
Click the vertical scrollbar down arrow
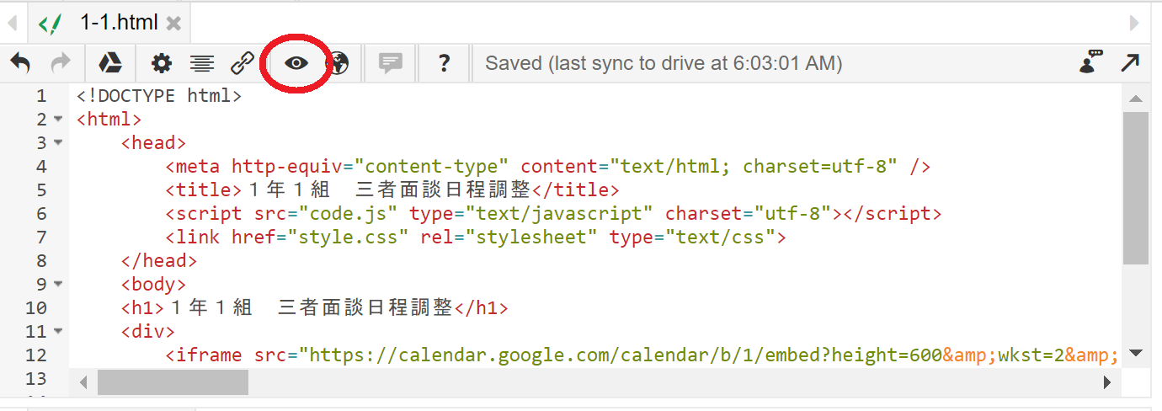coord(1136,353)
